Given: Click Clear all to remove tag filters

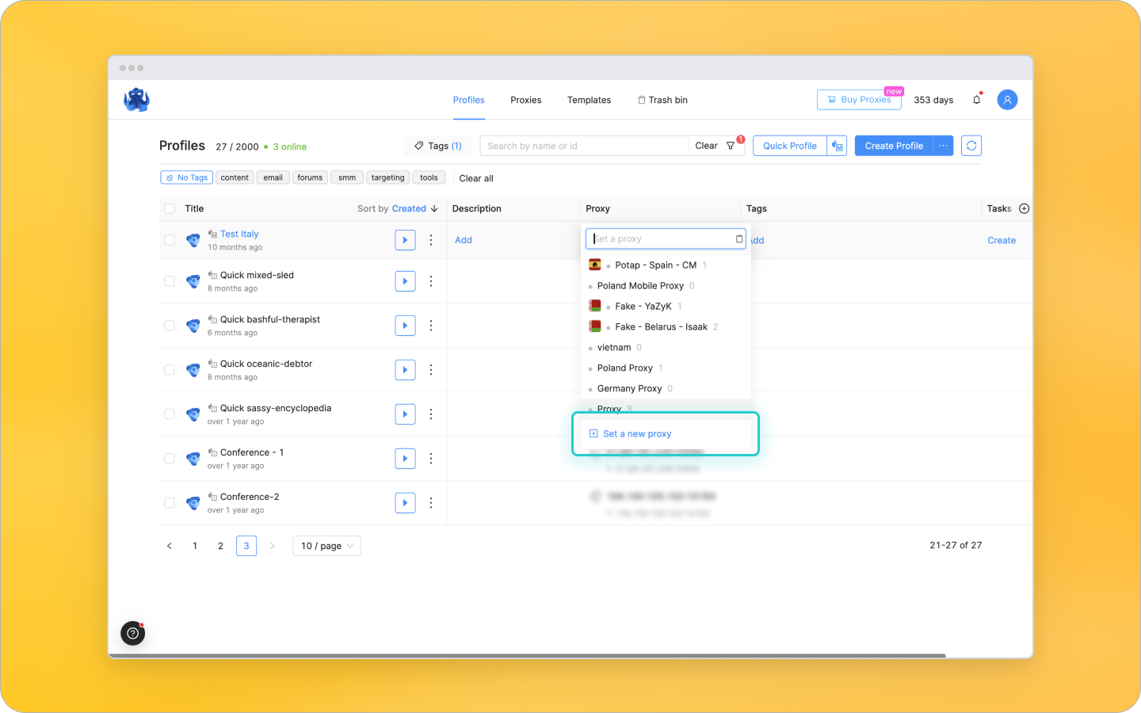Looking at the screenshot, I should click(x=475, y=177).
